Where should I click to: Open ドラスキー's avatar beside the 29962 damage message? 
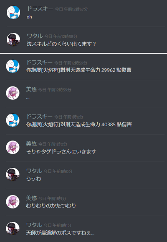pos(13,66)
